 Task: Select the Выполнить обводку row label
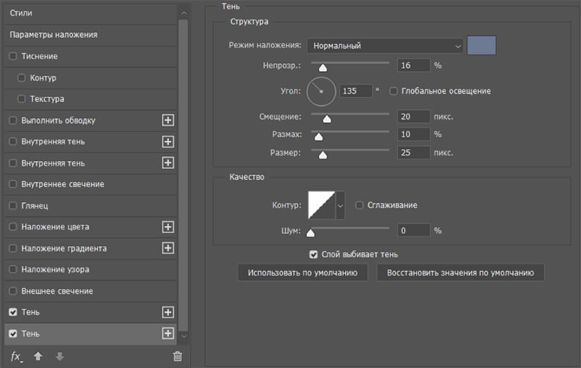click(58, 120)
